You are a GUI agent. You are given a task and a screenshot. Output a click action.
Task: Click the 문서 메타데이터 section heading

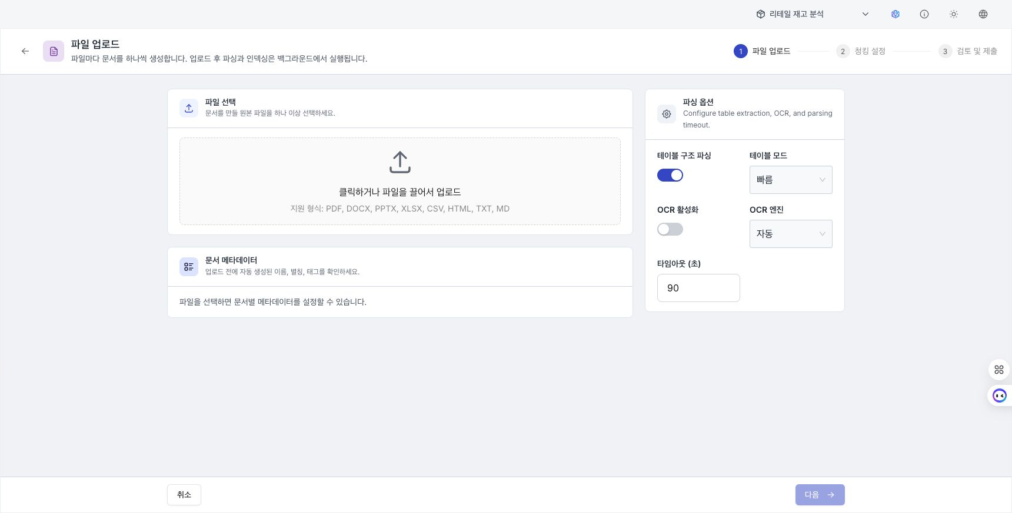[x=231, y=260]
